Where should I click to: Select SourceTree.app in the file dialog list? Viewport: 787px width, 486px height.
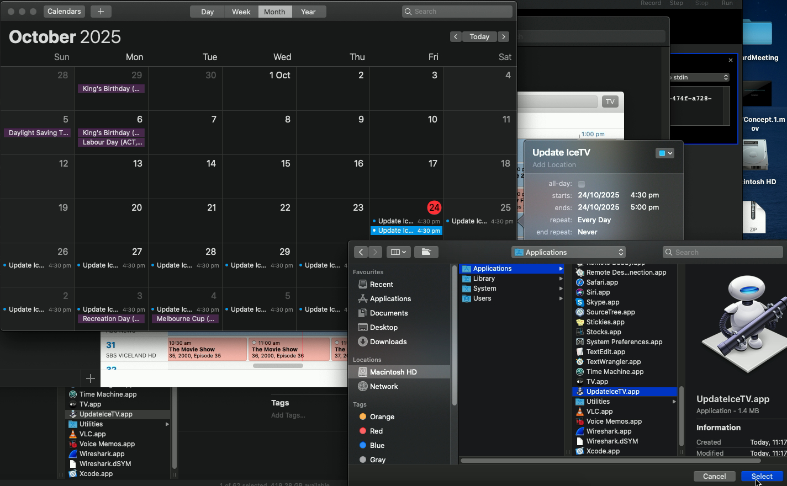tap(610, 312)
